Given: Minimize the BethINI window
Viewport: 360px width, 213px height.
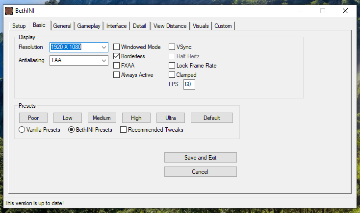Looking at the screenshot, I should 300,11.
